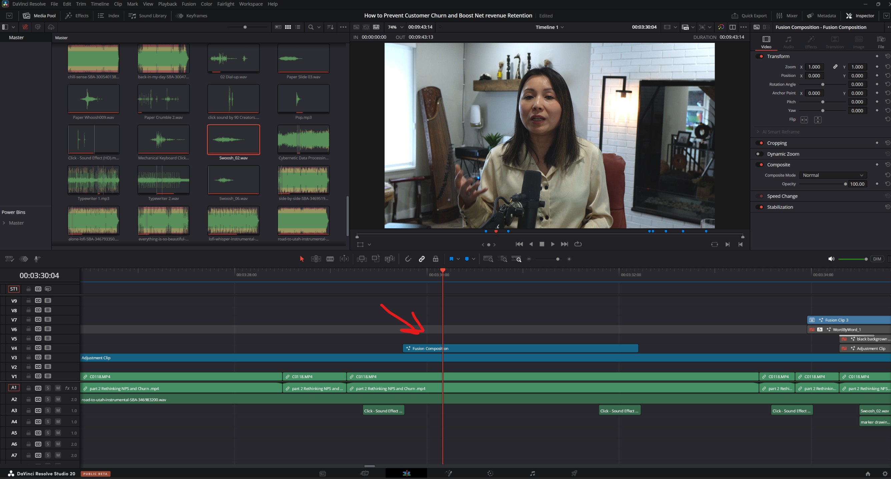Open flag color dropdown arrow
The width and height of the screenshot is (891, 479).
coord(458,259)
